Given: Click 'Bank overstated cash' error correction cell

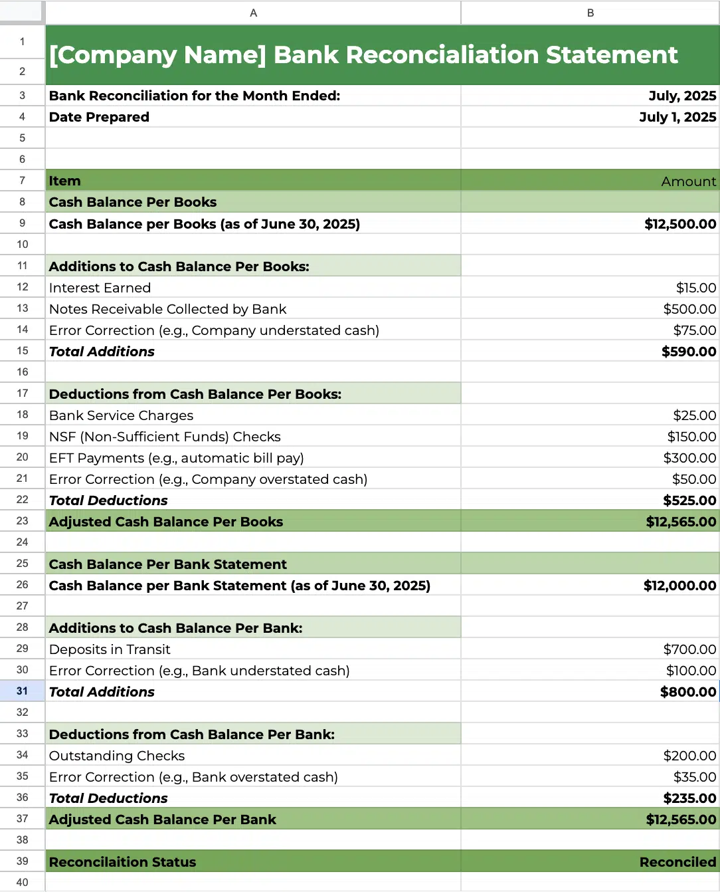Looking at the screenshot, I should 253,776.
